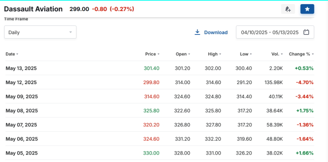This screenshot has width=328, height=162.
Task: Select the May 12, 2025 date cell
Action: [21, 82]
